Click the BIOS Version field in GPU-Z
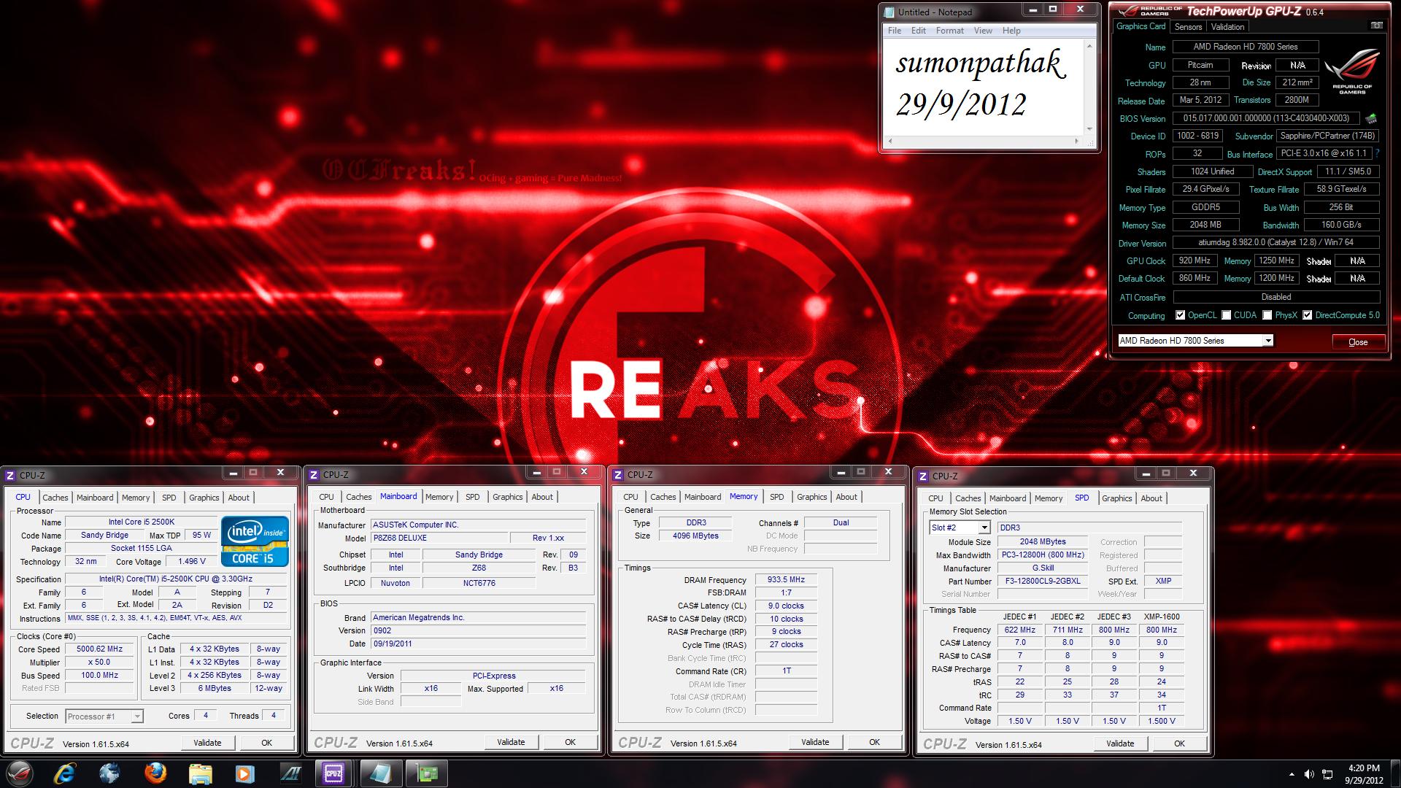The image size is (1401, 788). [x=1266, y=118]
